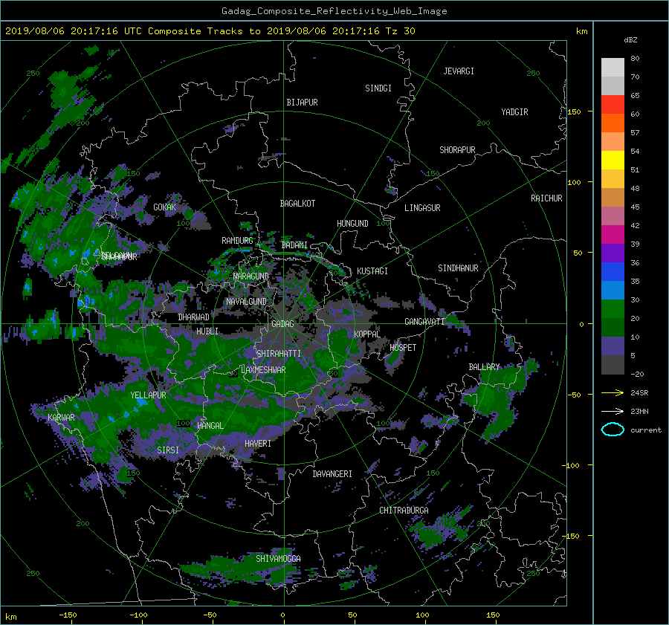Click the yellow 24SR track arrow legend icon
Screen dimensions: 669x625
click(x=613, y=392)
